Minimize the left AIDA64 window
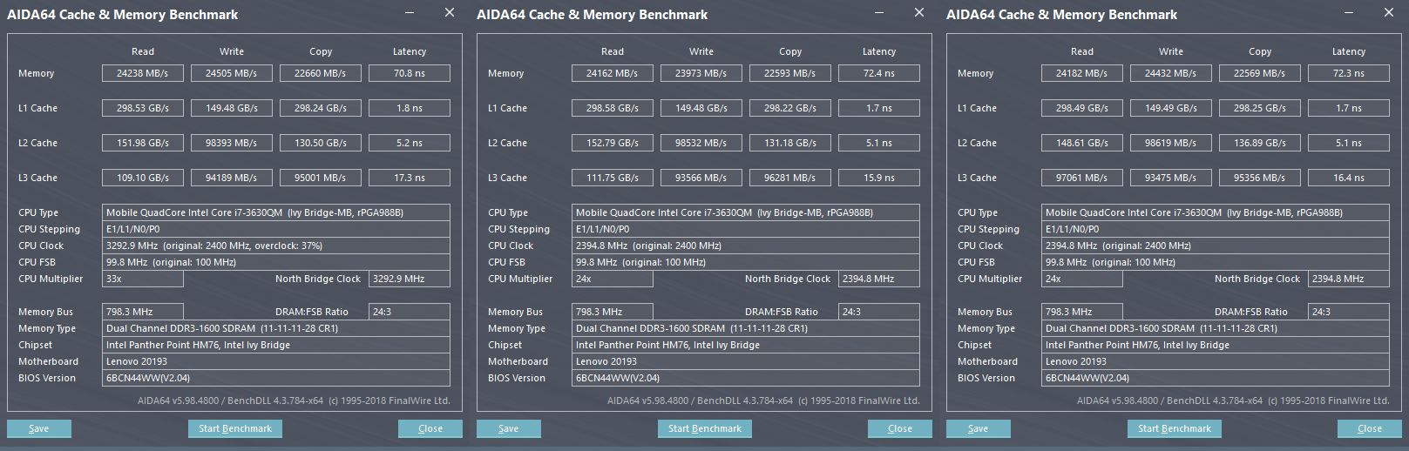Viewport: 1409px width, 451px height. [x=410, y=13]
